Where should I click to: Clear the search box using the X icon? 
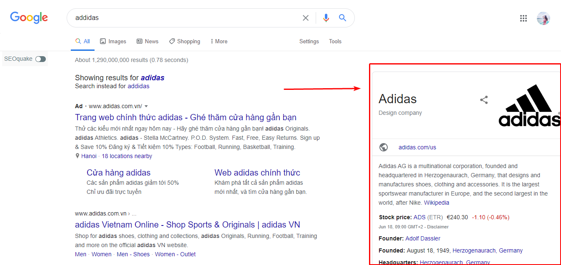(x=305, y=17)
